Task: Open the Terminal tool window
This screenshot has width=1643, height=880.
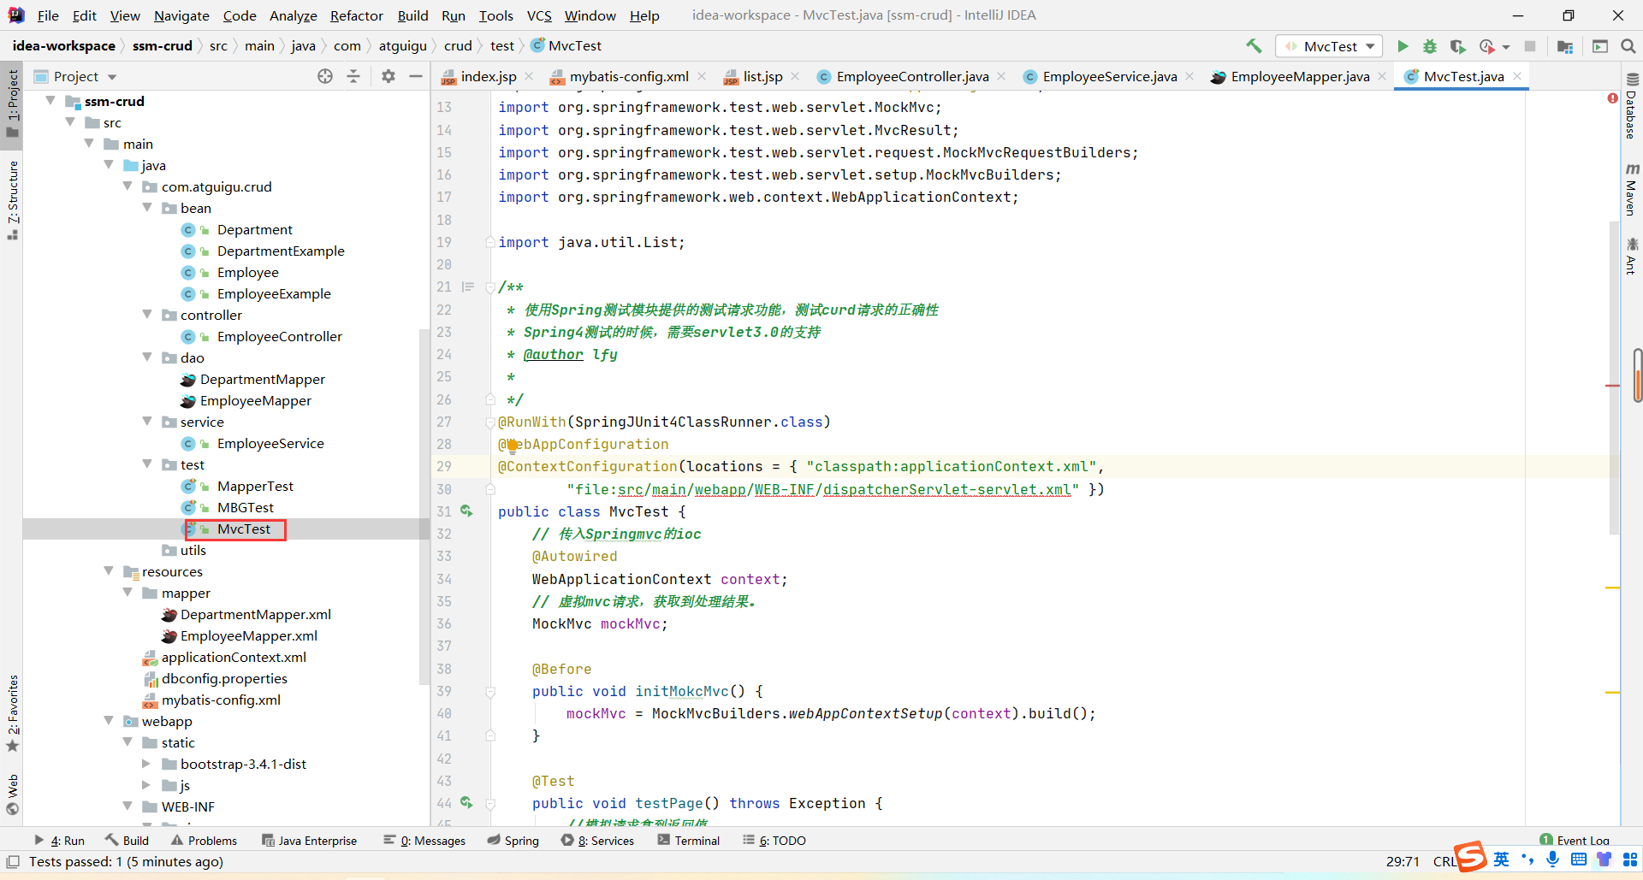Action: (x=689, y=841)
